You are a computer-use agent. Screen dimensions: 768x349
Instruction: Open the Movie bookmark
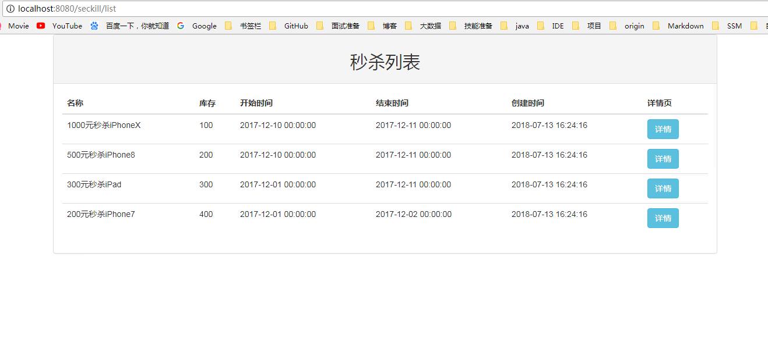(15, 26)
